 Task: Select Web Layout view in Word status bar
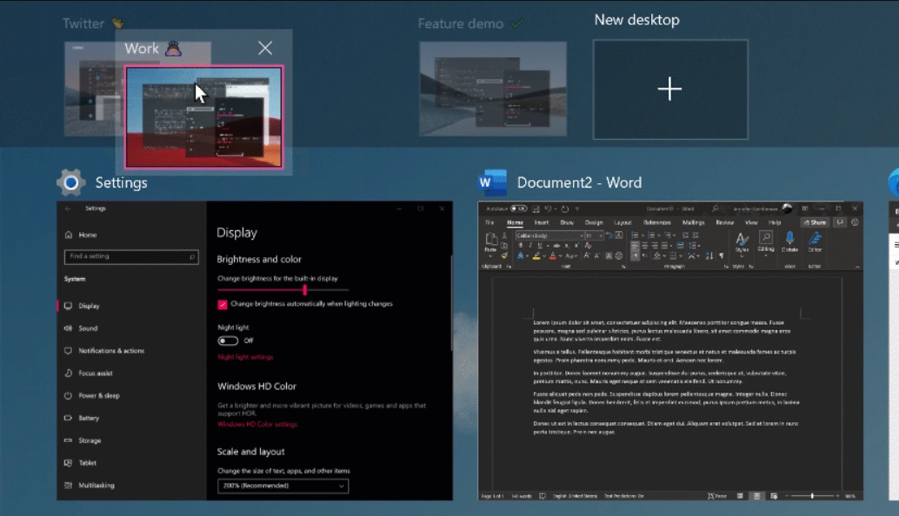click(774, 496)
